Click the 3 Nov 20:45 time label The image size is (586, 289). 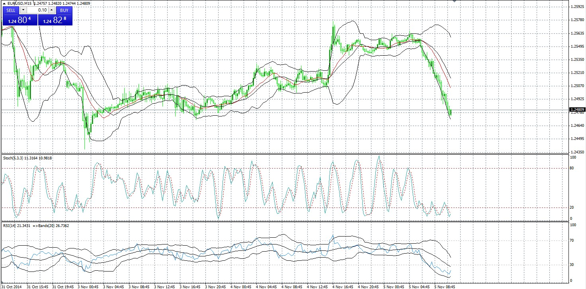pyautogui.click(x=215, y=286)
